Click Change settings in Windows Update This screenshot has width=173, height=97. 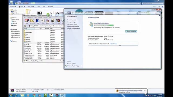click(71, 22)
